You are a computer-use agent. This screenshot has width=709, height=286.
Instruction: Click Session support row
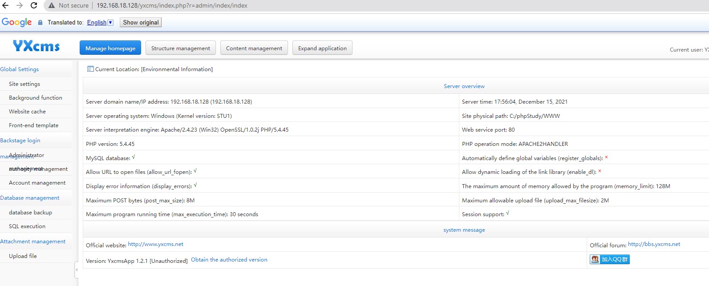pos(584,214)
